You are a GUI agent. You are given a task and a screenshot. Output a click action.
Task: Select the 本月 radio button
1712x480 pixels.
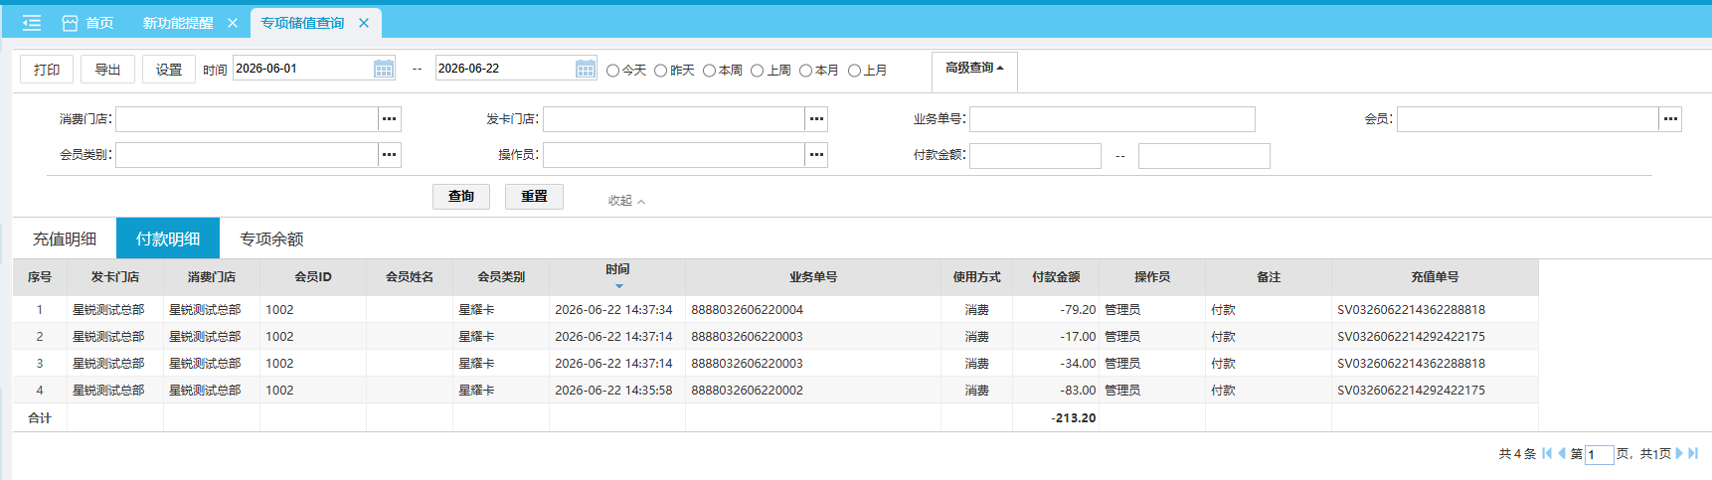806,71
